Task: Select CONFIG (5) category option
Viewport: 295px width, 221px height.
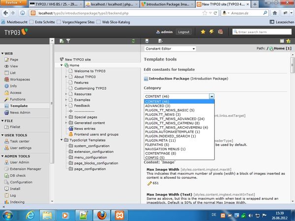Action: coord(179,158)
